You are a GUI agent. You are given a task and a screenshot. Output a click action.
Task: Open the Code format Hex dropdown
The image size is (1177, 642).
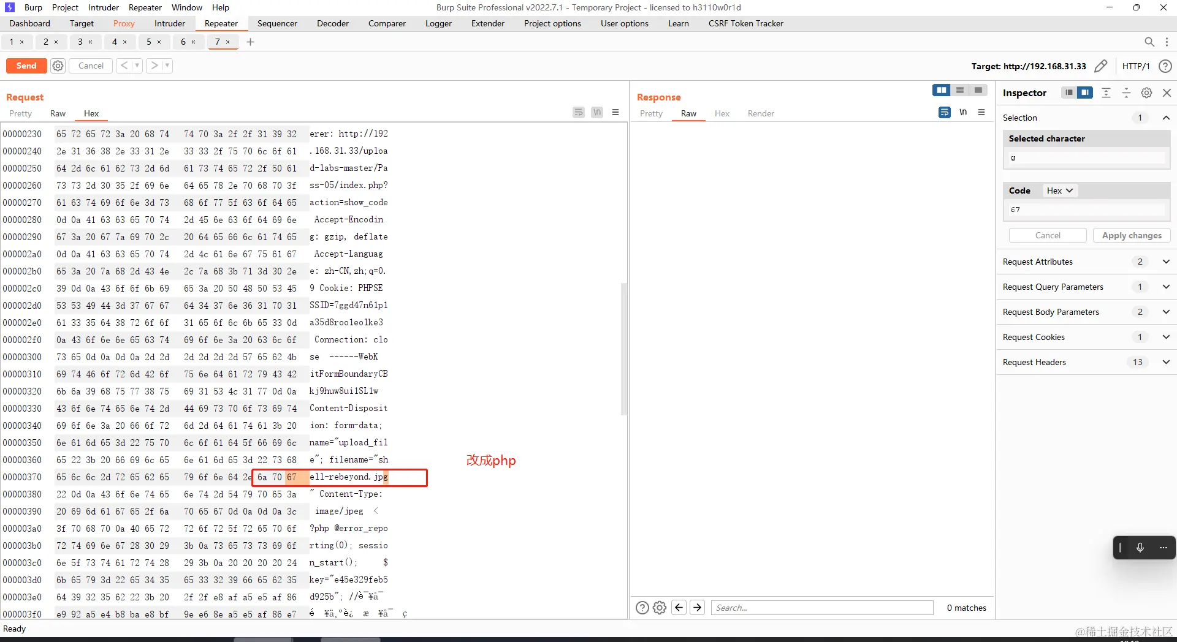click(x=1059, y=191)
